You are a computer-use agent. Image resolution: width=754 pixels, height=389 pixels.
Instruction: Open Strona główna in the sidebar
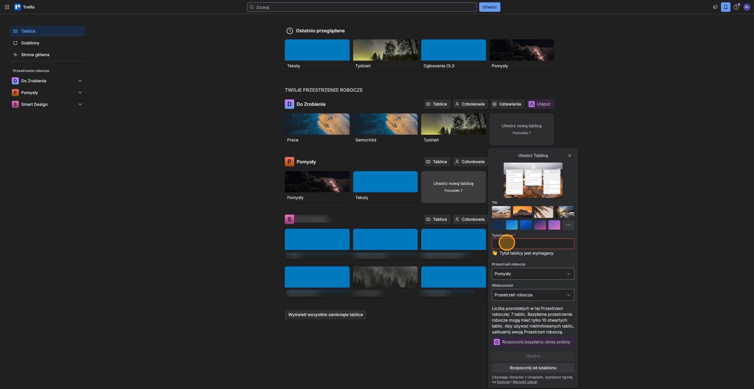click(47, 55)
